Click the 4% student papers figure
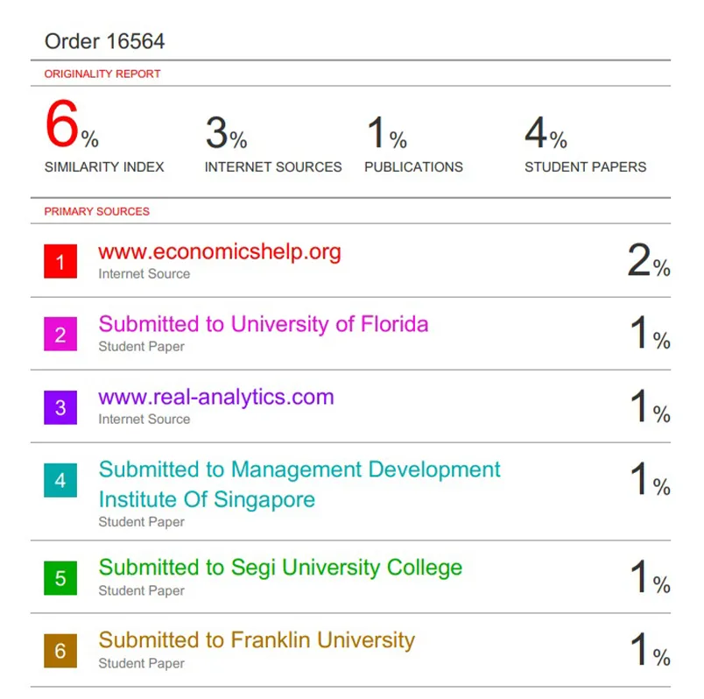704x699 pixels. [546, 134]
